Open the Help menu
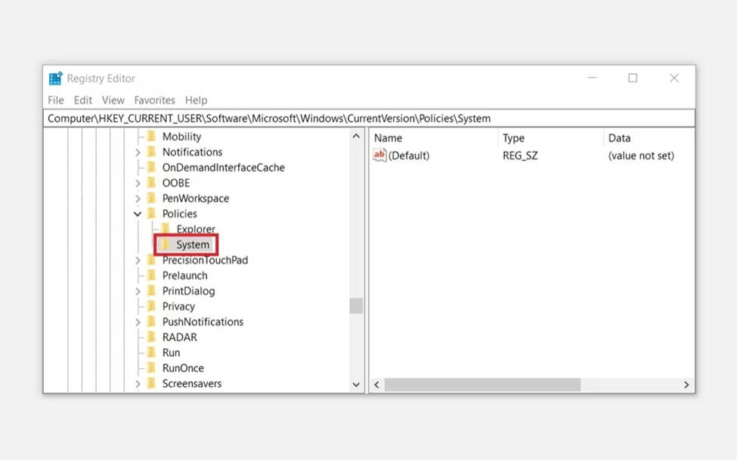Screen dimensions: 740x461 coord(196,101)
